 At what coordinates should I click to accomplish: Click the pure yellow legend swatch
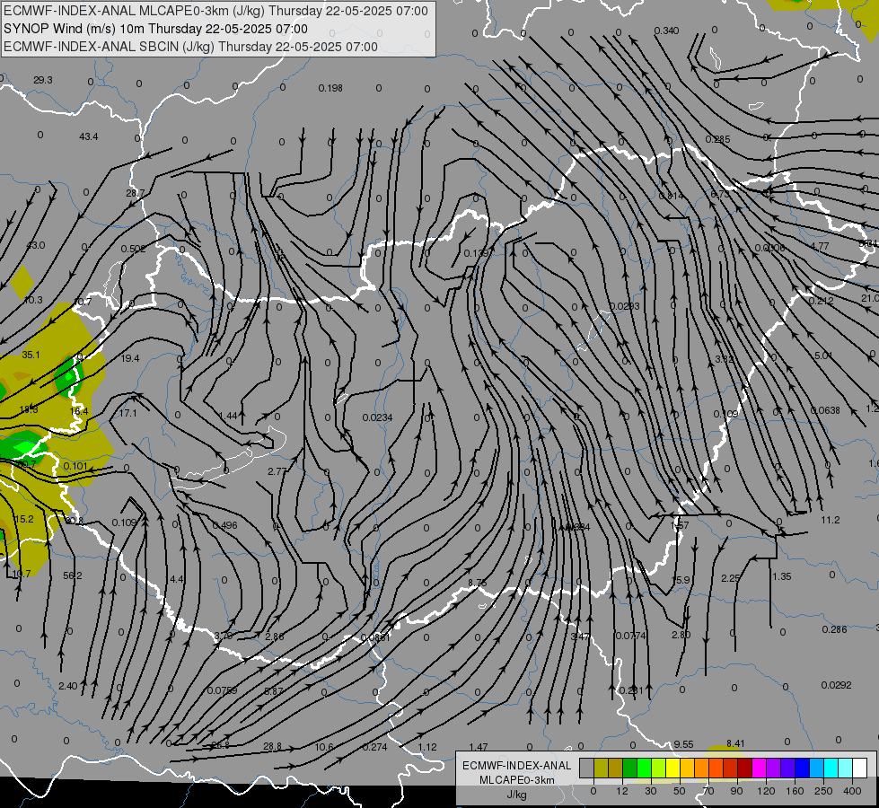(673, 768)
